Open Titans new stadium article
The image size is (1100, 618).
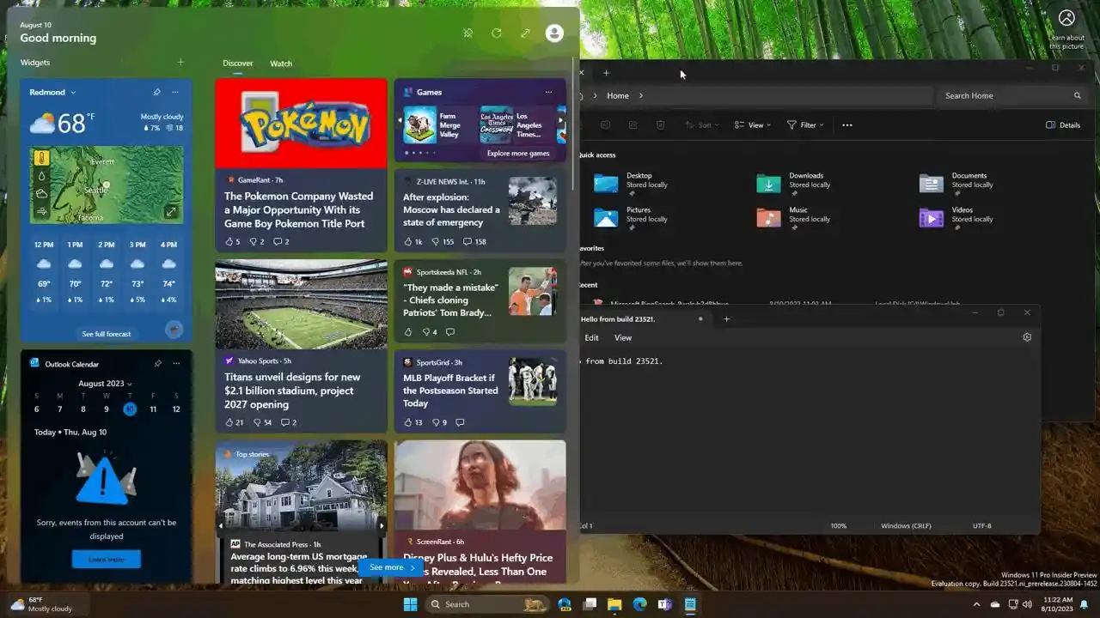[292, 391]
